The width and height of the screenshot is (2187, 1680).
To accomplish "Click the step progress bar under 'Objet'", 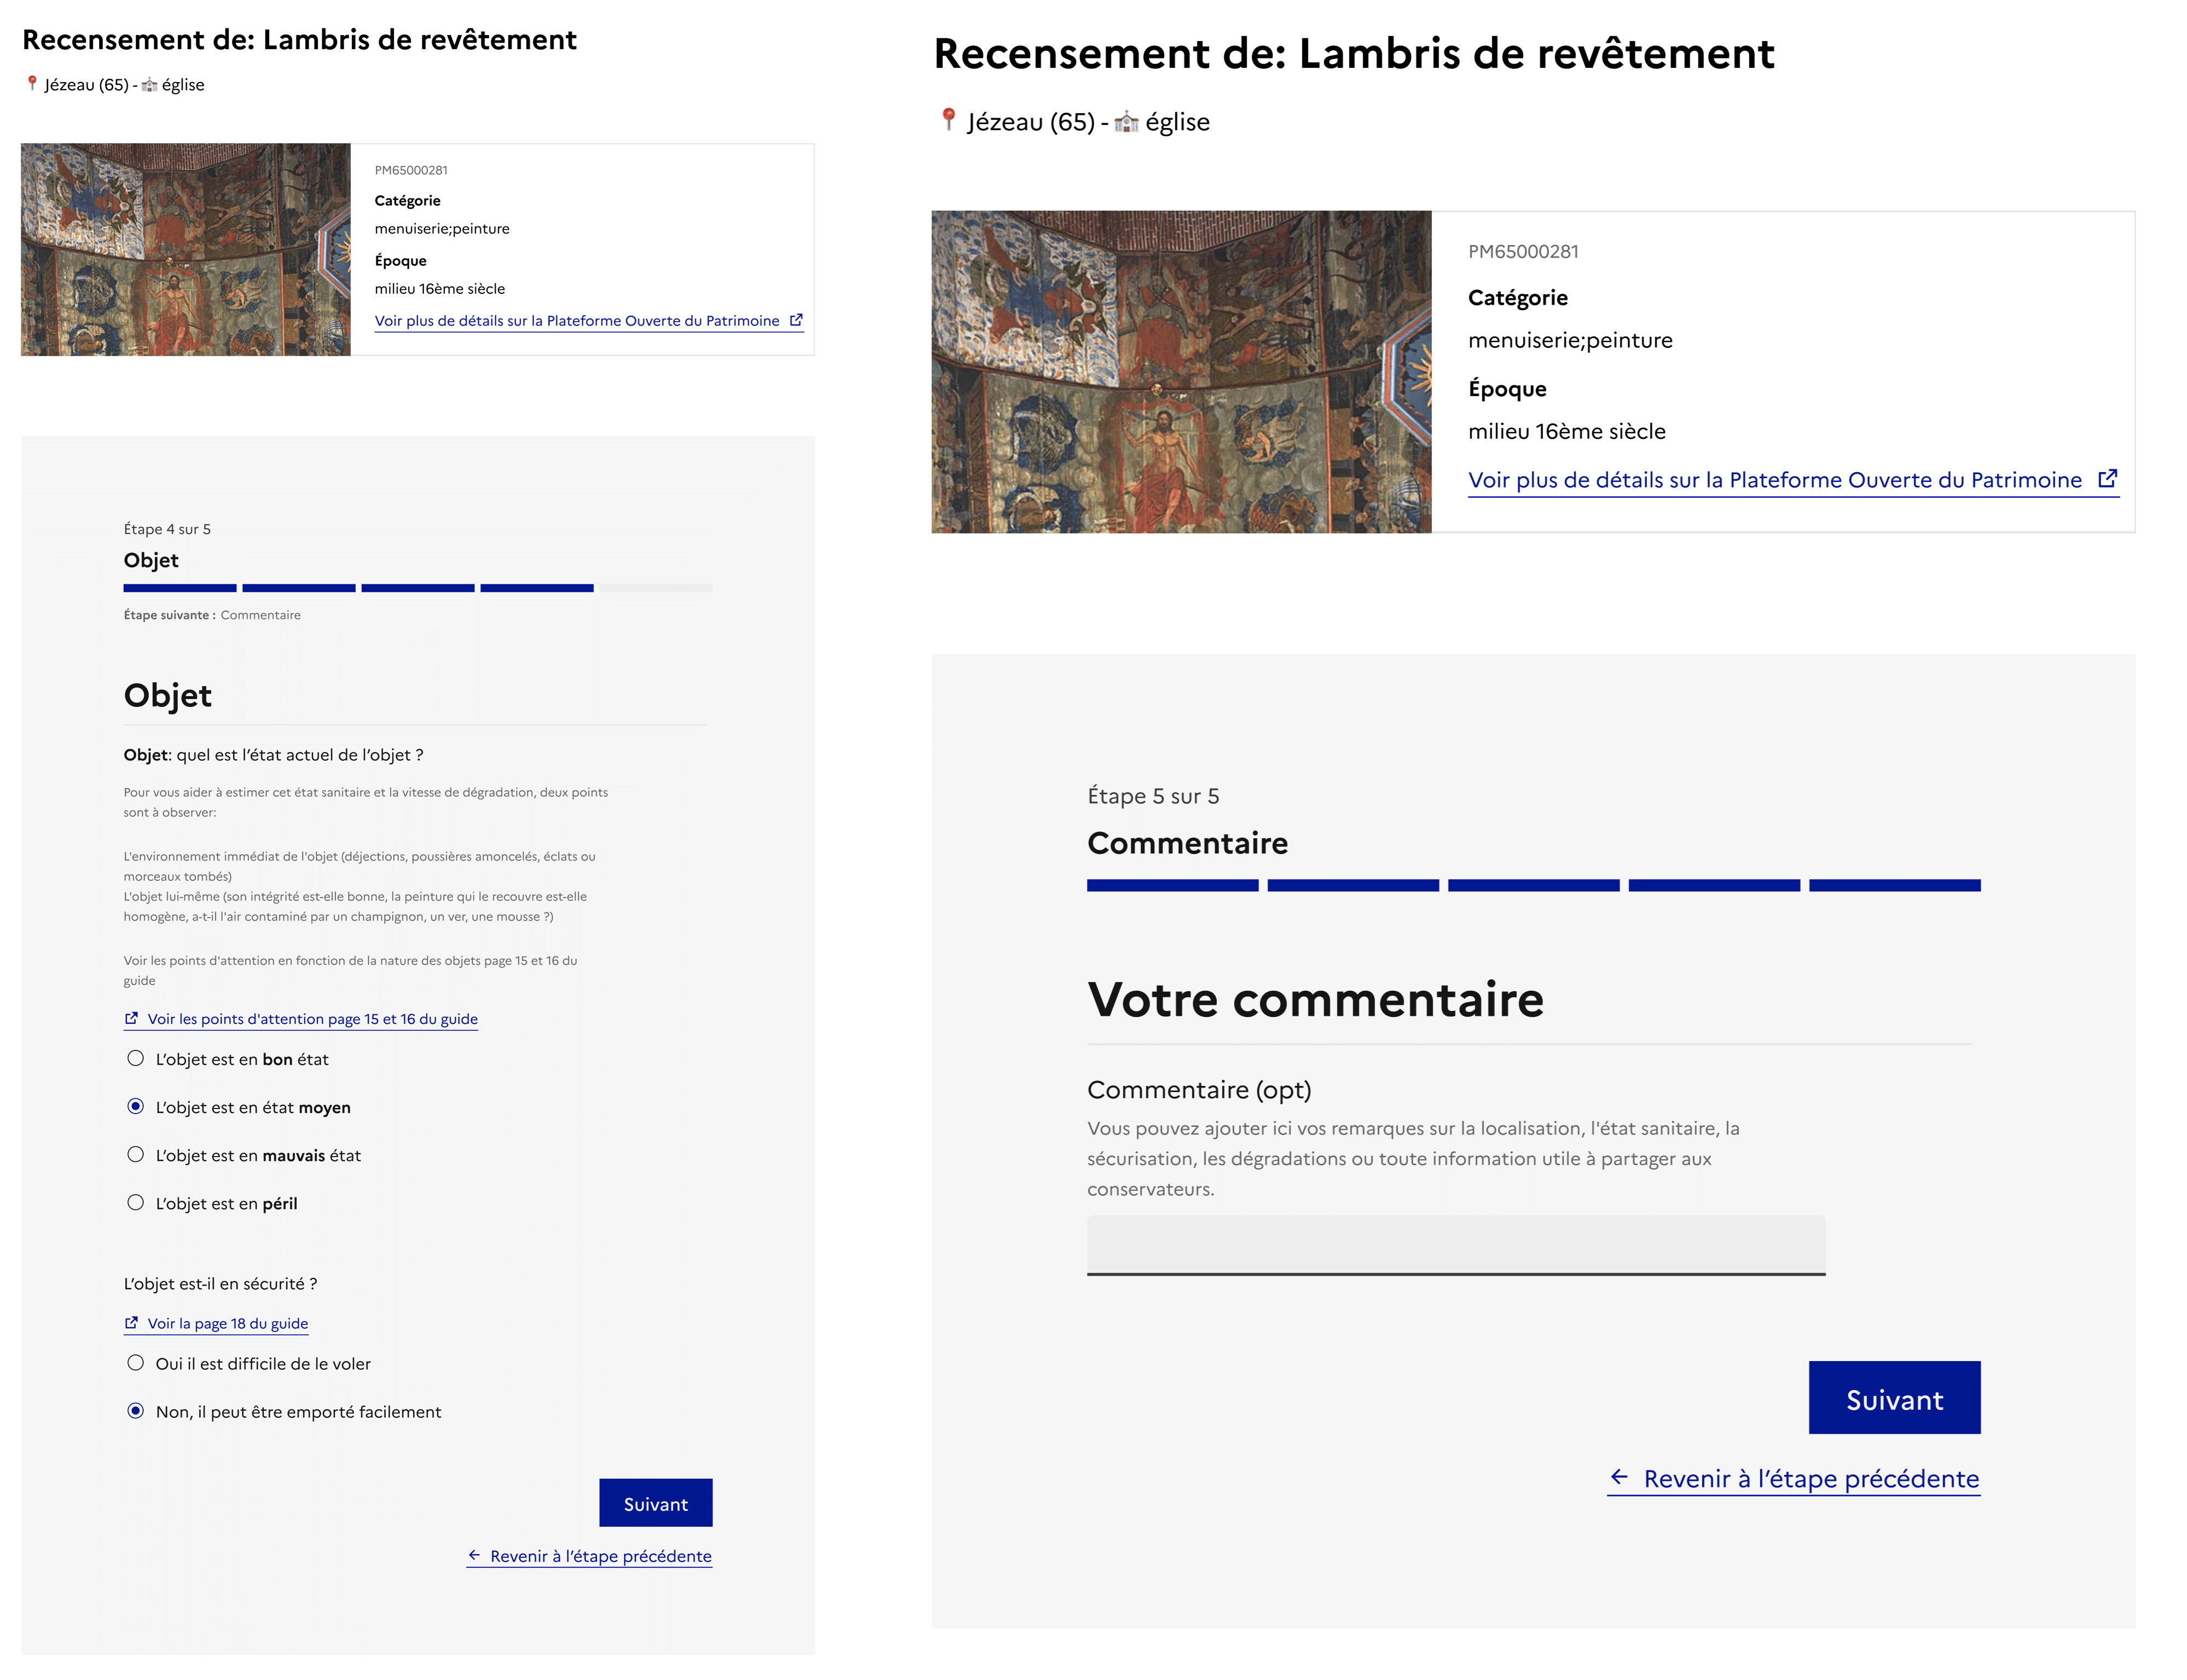I will coord(418,588).
